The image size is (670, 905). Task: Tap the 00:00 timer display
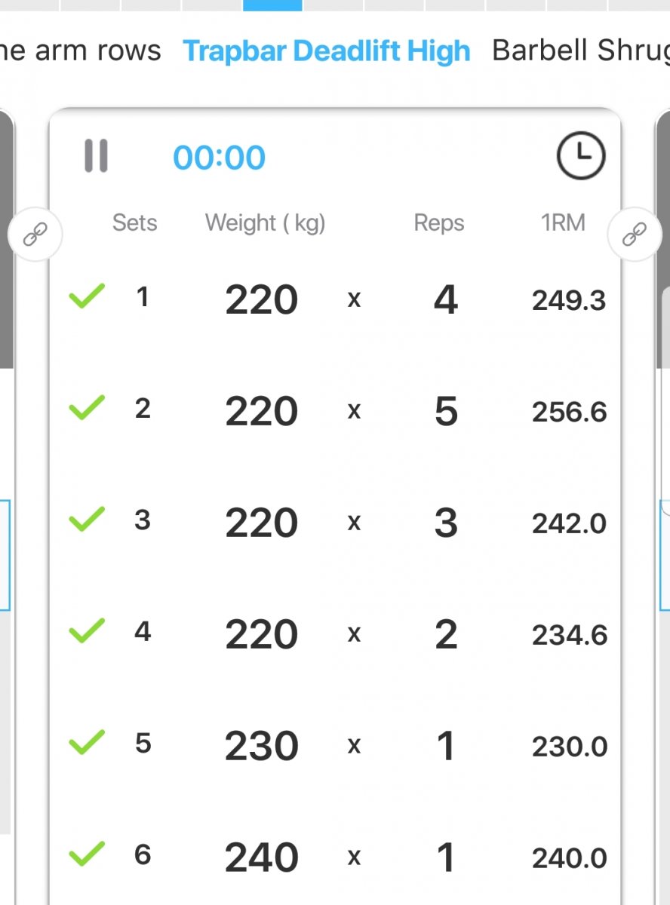pos(219,158)
